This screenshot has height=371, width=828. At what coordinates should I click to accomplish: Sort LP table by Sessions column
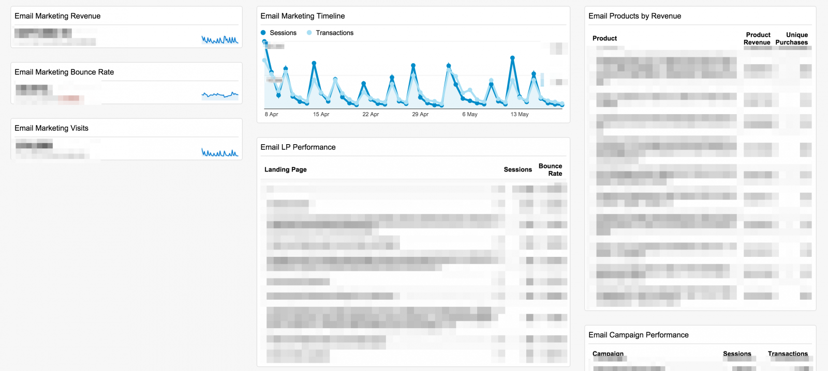[518, 169]
